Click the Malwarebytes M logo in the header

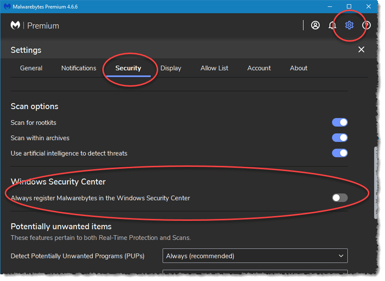coord(15,25)
